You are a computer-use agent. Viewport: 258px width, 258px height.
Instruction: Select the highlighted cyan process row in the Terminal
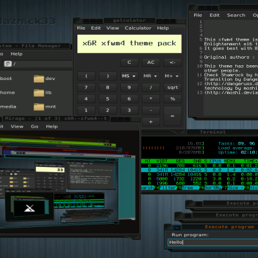click(x=199, y=170)
